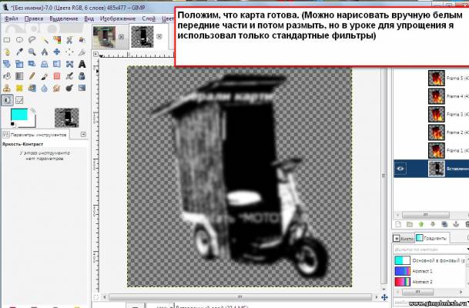Screen dimensions: 469x308
Task: Select the Perspective Clone tool
Action: [32, 88]
